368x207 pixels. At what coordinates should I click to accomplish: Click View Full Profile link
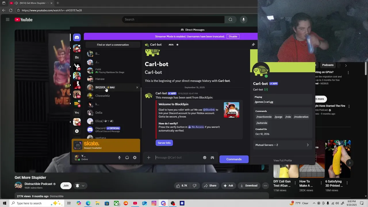(x=283, y=160)
